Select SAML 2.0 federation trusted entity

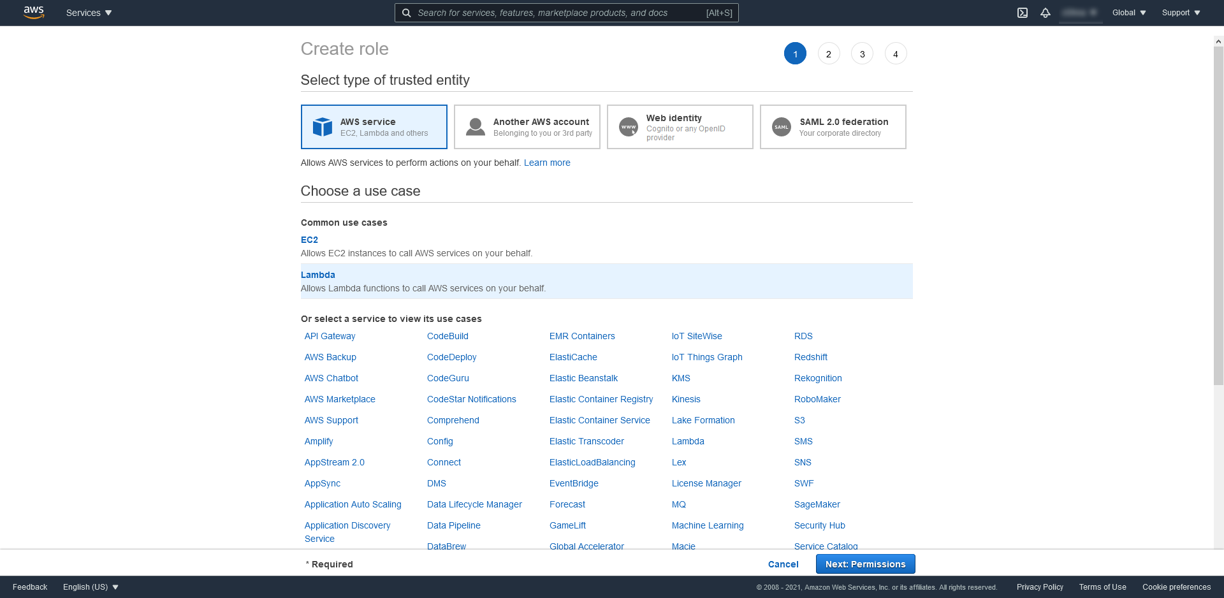833,127
